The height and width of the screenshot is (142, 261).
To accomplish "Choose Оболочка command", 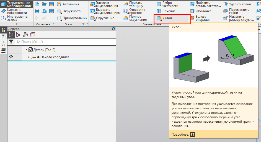I will click(x=201, y=11).
